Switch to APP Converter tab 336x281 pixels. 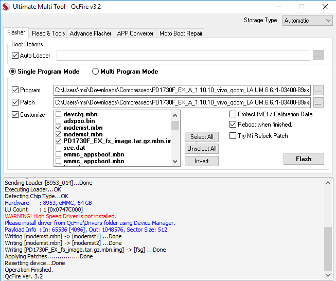135,33
